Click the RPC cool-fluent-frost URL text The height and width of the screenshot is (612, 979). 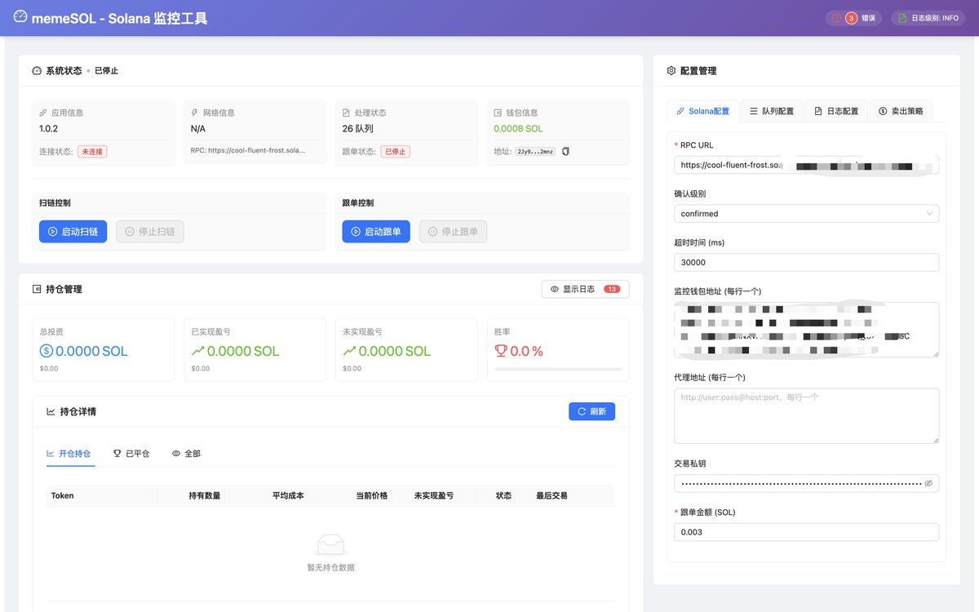pyautogui.click(x=248, y=152)
